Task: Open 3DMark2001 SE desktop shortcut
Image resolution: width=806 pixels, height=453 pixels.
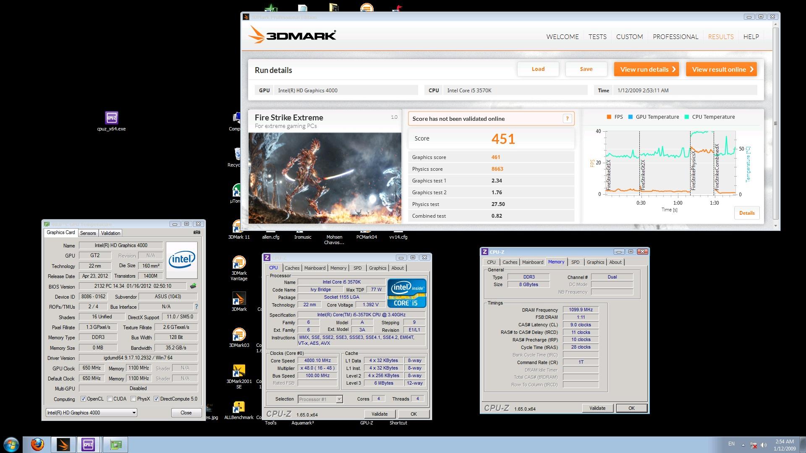Action: 239,376
